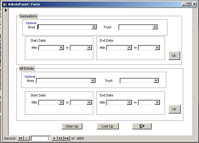Click the All Entries group label
Screen dimensions: 199x143
27,68
